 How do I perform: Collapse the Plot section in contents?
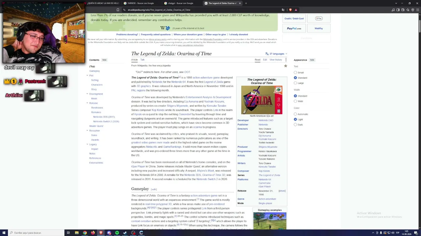click(x=87, y=75)
